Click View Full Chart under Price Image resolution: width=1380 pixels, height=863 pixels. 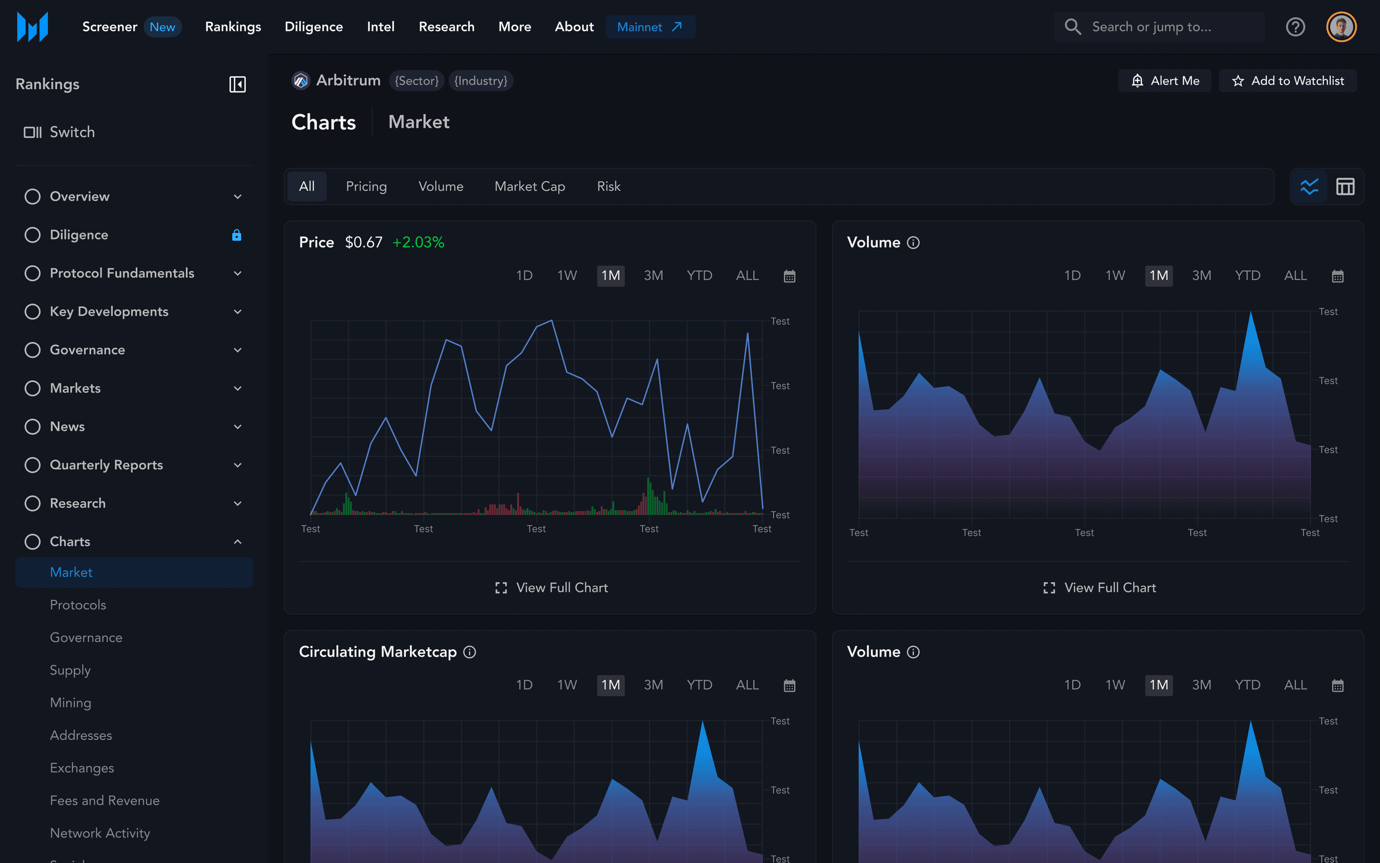tap(551, 588)
